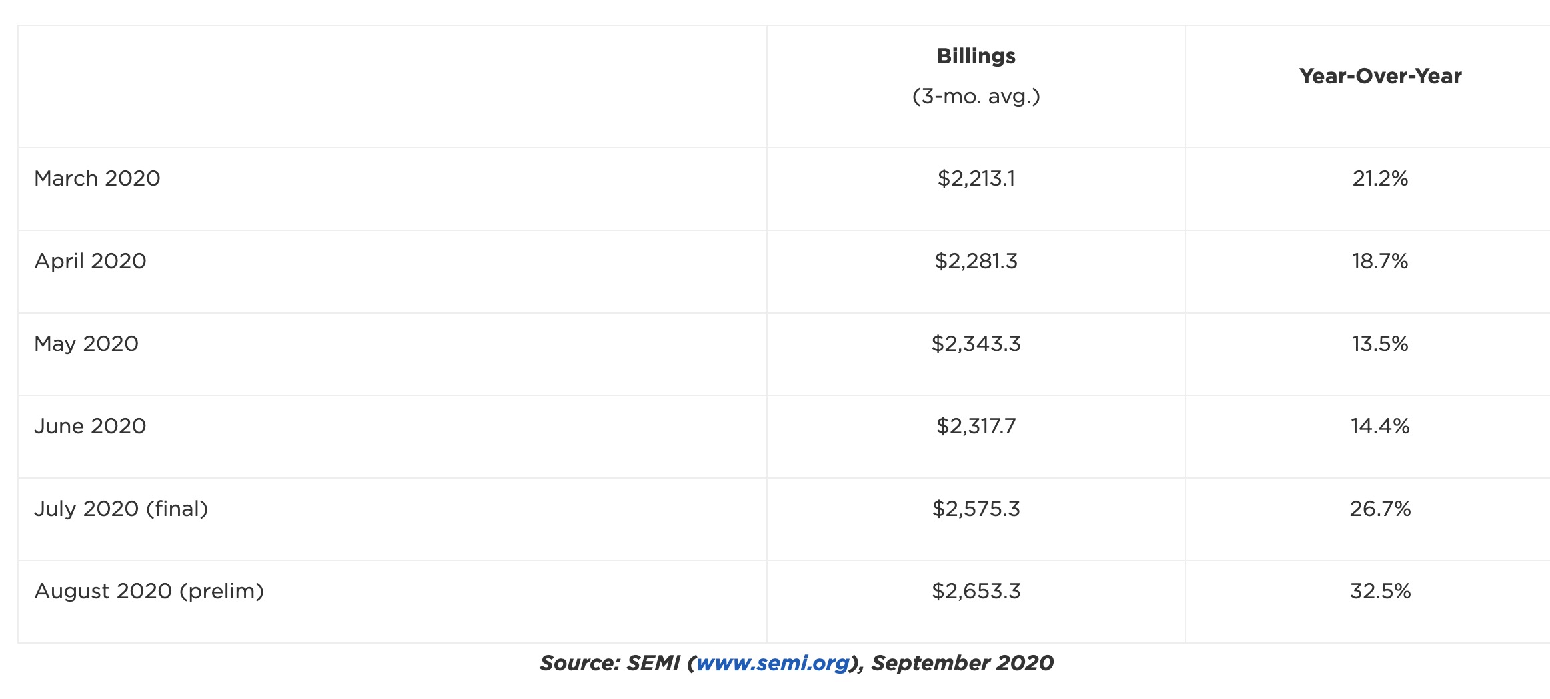Viewport: 1550px width, 699px height.
Task: Select the August 2020 (prelim) label
Action: [149, 591]
